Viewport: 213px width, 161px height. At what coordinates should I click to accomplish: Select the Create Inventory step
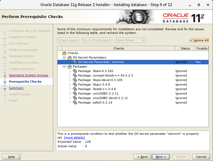[22, 69]
